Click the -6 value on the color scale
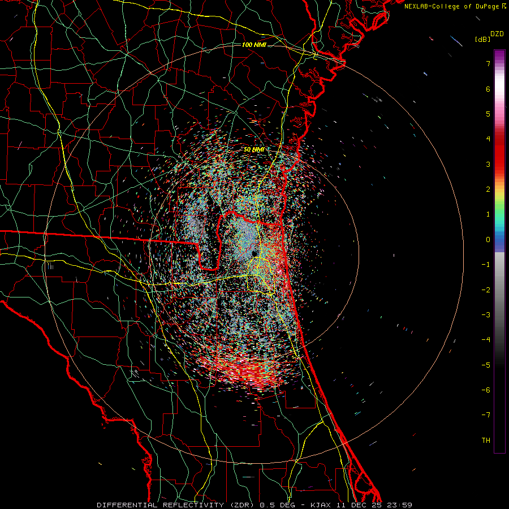The height and width of the screenshot is (509, 509). [x=486, y=390]
